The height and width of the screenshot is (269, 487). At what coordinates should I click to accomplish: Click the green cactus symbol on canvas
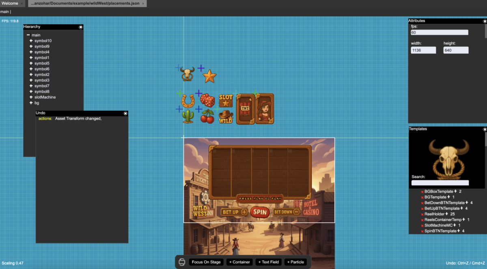pos(188,116)
